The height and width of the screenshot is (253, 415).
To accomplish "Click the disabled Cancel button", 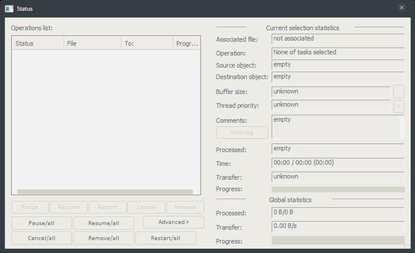I will coord(146,207).
